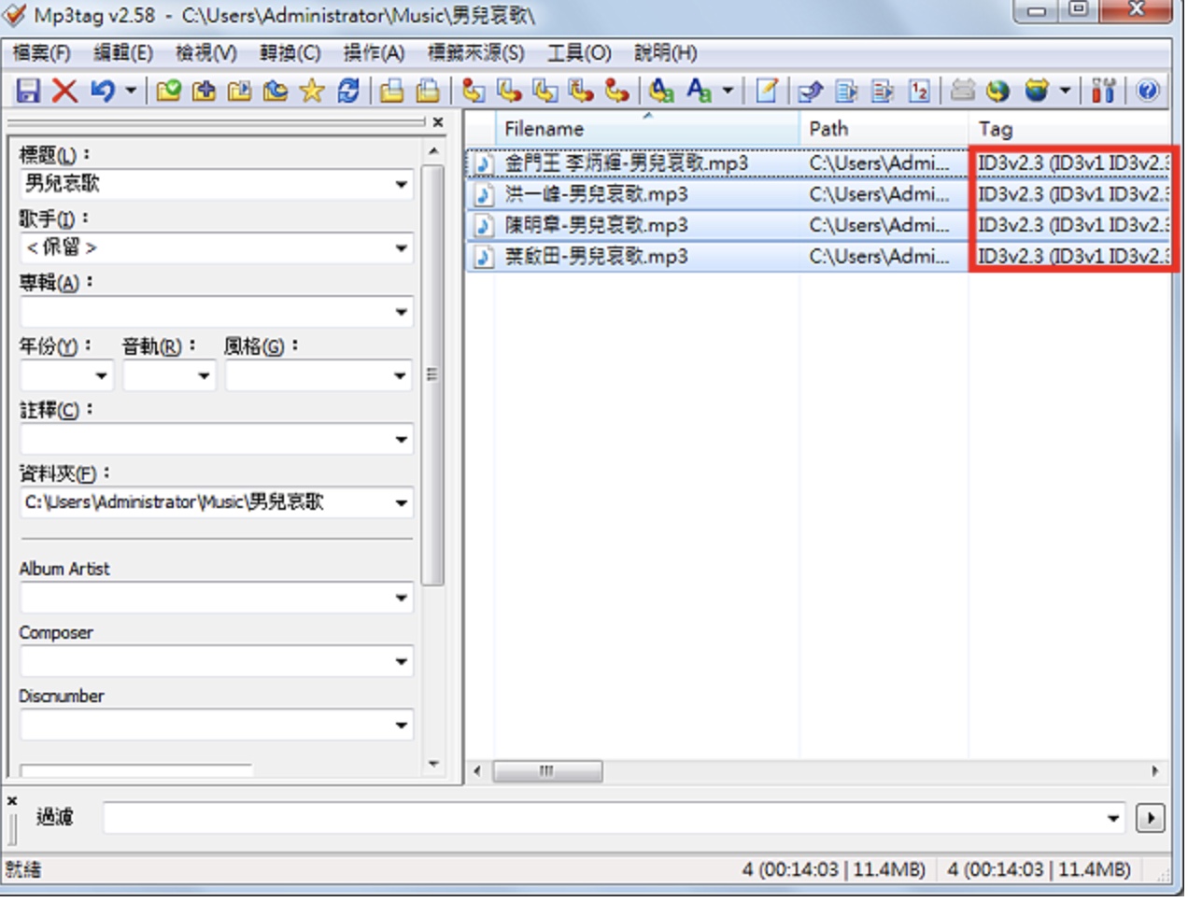1188x902 pixels.
Task: Open the undo history dropdown arrow
Action: (131, 91)
